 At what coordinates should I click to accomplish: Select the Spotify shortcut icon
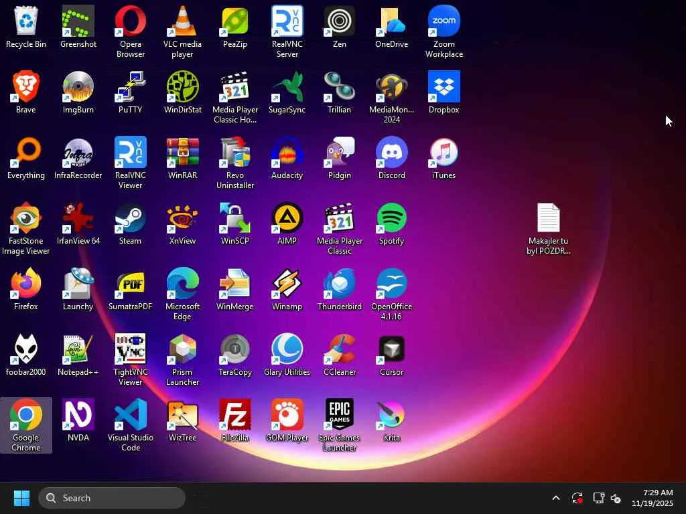pyautogui.click(x=392, y=219)
